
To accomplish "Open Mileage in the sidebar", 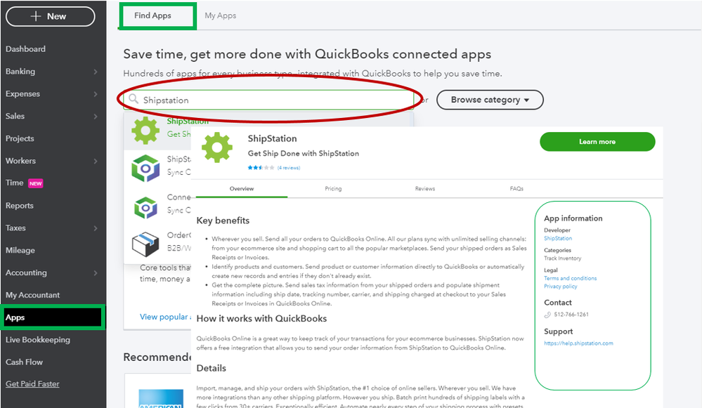I will point(20,251).
